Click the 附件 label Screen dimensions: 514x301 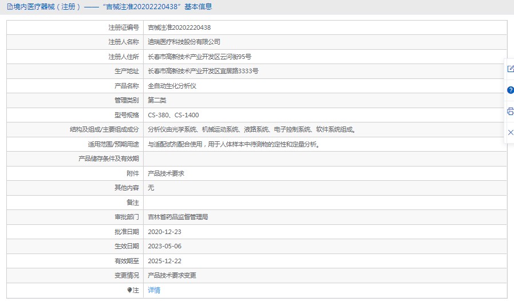click(x=133, y=173)
